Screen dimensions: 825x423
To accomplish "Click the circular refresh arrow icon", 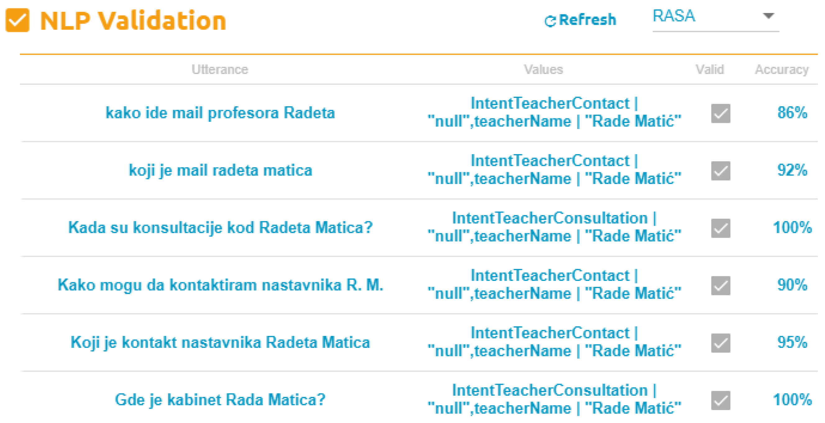I will (550, 21).
